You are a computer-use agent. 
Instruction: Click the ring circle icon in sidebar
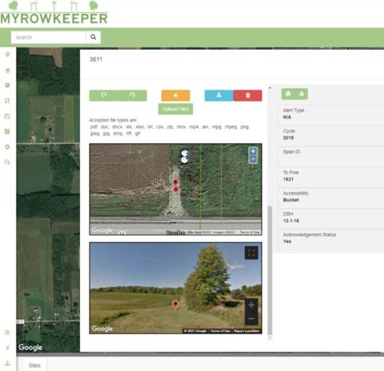point(7,147)
